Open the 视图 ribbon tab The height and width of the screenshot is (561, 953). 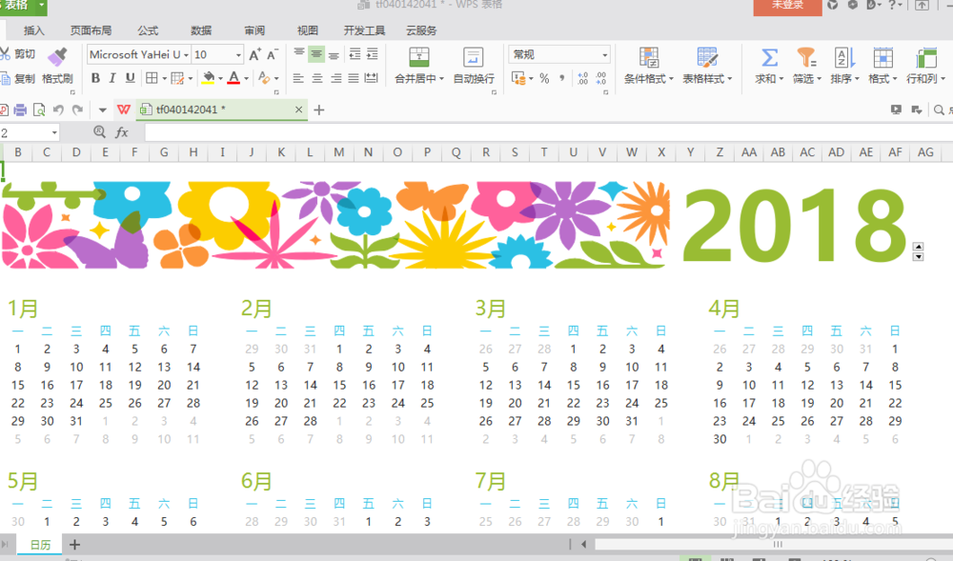tap(307, 30)
